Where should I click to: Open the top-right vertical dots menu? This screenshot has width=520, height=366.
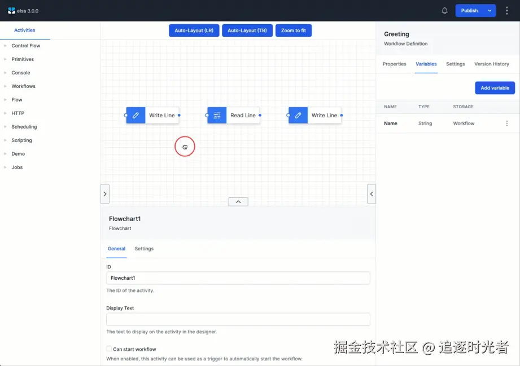pos(506,11)
